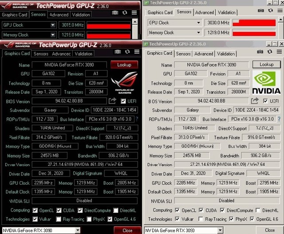Toggle OpenGL 4.6 checkbox in ROG window

[x=110, y=219]
